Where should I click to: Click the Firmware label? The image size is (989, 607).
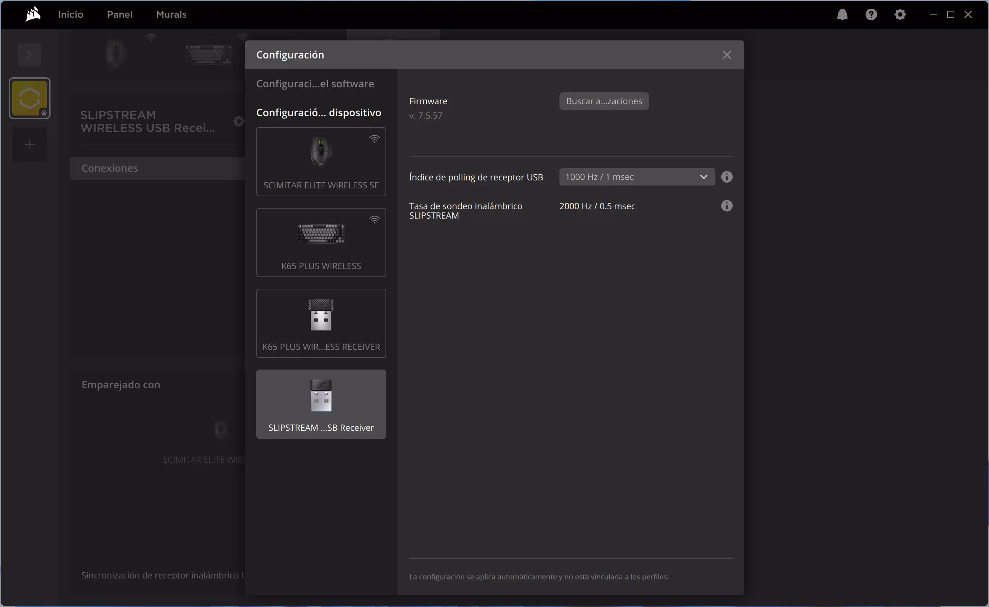428,101
